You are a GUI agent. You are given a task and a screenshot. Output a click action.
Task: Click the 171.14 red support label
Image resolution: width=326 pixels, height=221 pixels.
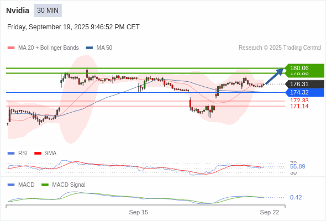299,106
